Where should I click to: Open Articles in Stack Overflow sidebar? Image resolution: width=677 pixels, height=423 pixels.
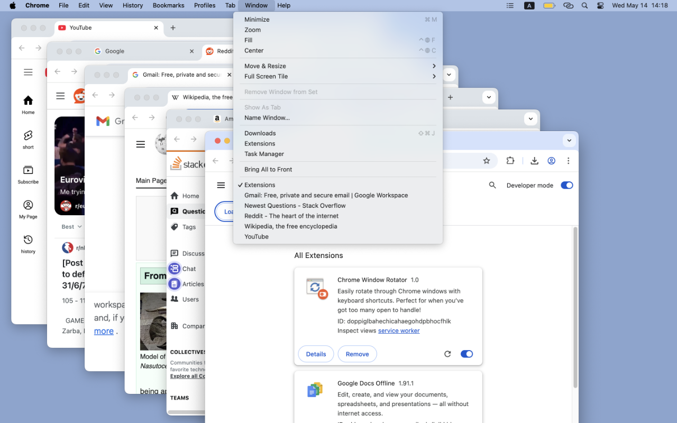[187, 284]
